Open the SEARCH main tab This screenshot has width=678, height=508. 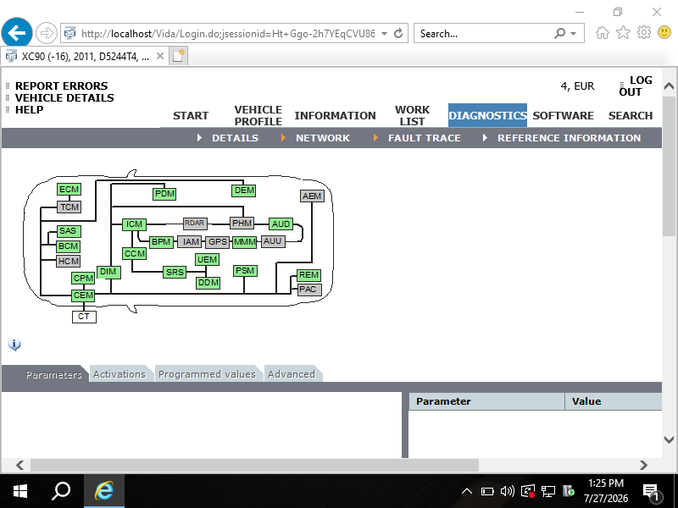pyautogui.click(x=631, y=116)
